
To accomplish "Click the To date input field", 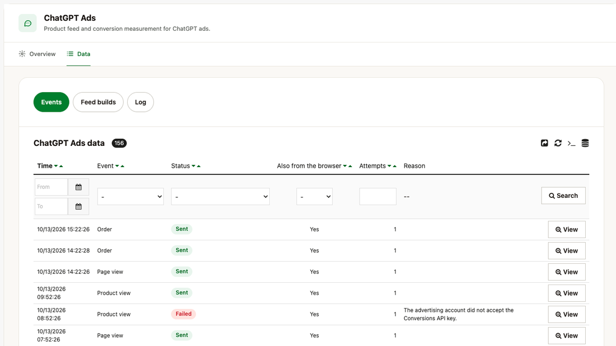I will tap(52, 206).
